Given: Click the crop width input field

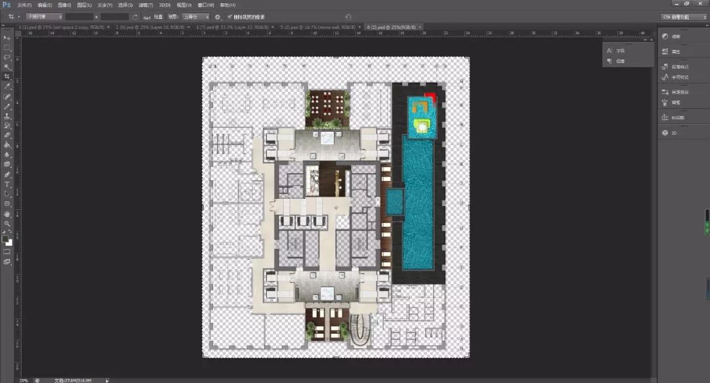Looking at the screenshot, I should [80, 16].
